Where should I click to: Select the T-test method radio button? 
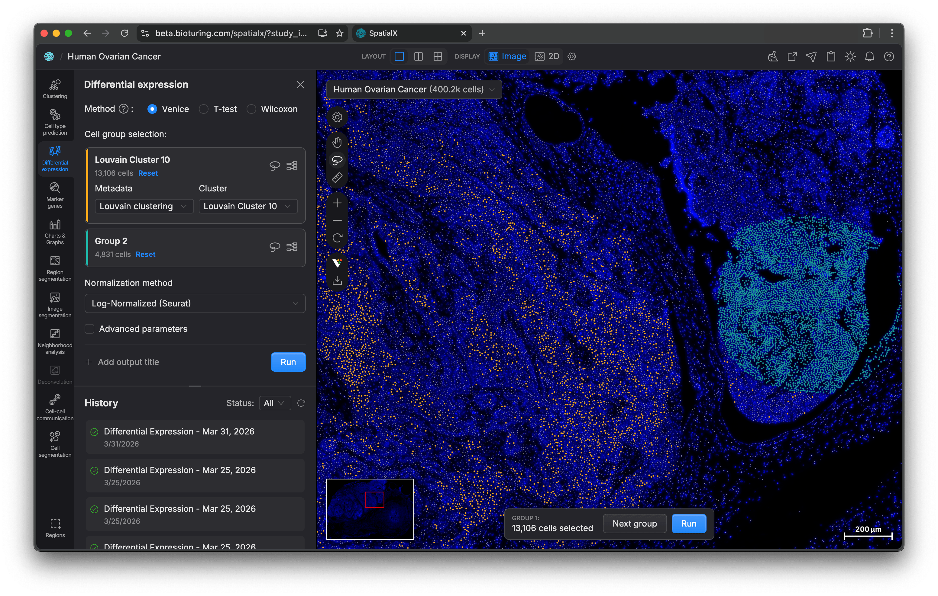(204, 109)
